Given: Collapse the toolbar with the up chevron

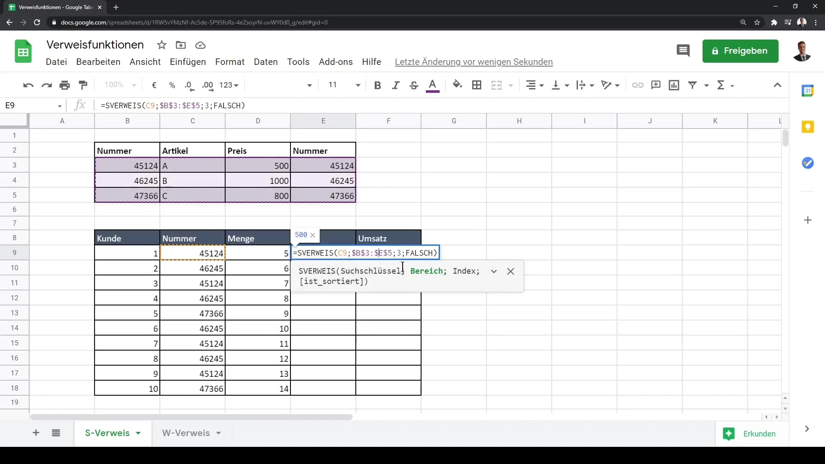Looking at the screenshot, I should coord(777,85).
